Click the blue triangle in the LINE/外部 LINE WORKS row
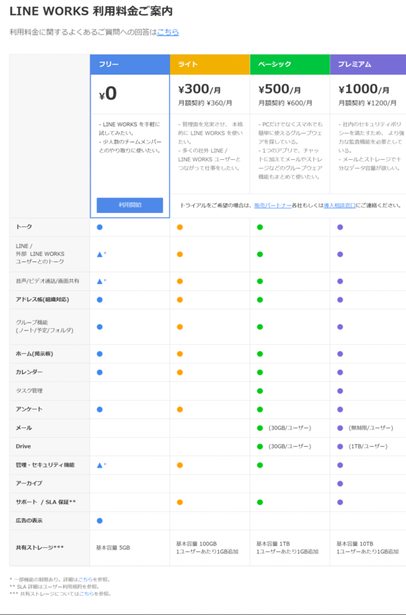The height and width of the screenshot is (615, 406). point(100,254)
